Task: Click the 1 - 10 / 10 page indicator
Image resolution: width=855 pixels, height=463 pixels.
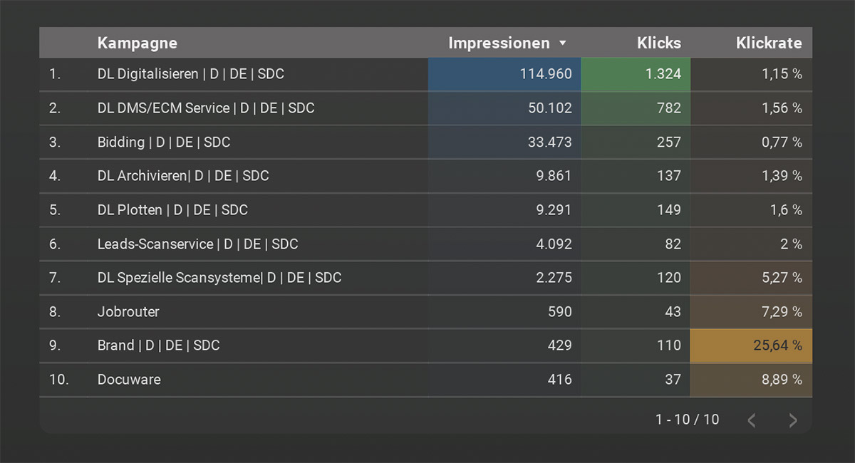Action: 688,420
